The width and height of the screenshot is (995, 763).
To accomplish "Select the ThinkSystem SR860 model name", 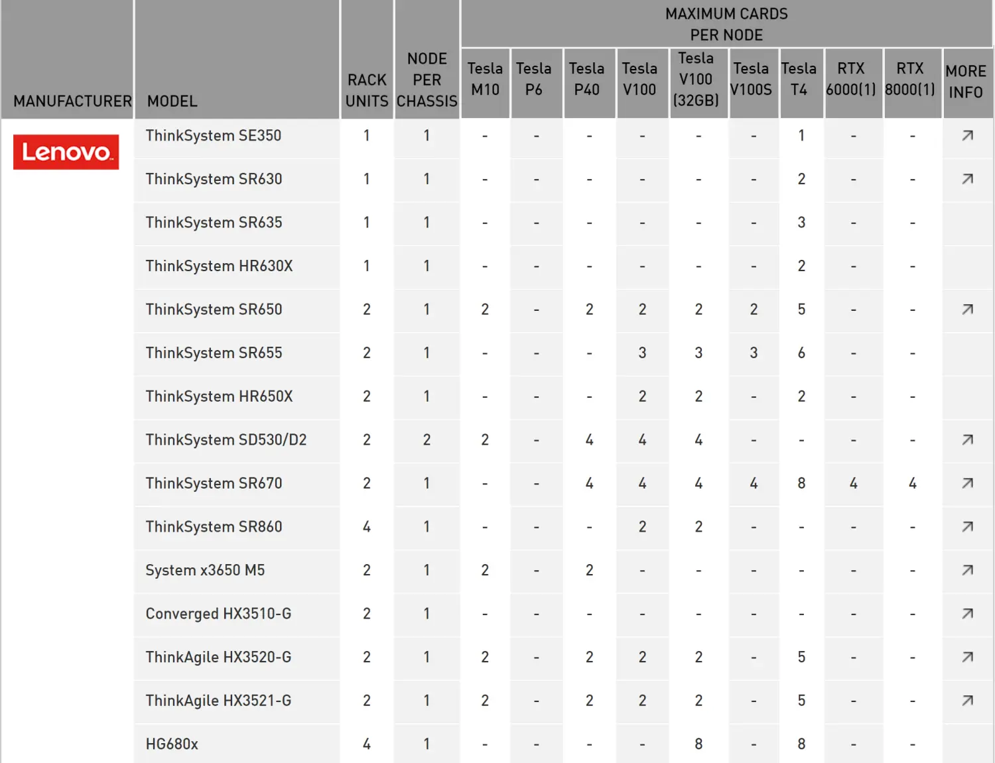I will point(214,527).
